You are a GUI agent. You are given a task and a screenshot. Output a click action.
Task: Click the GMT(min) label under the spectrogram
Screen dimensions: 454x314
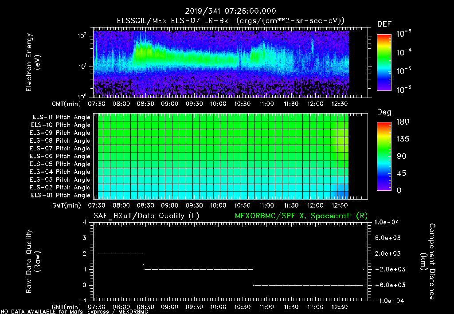[67, 104]
